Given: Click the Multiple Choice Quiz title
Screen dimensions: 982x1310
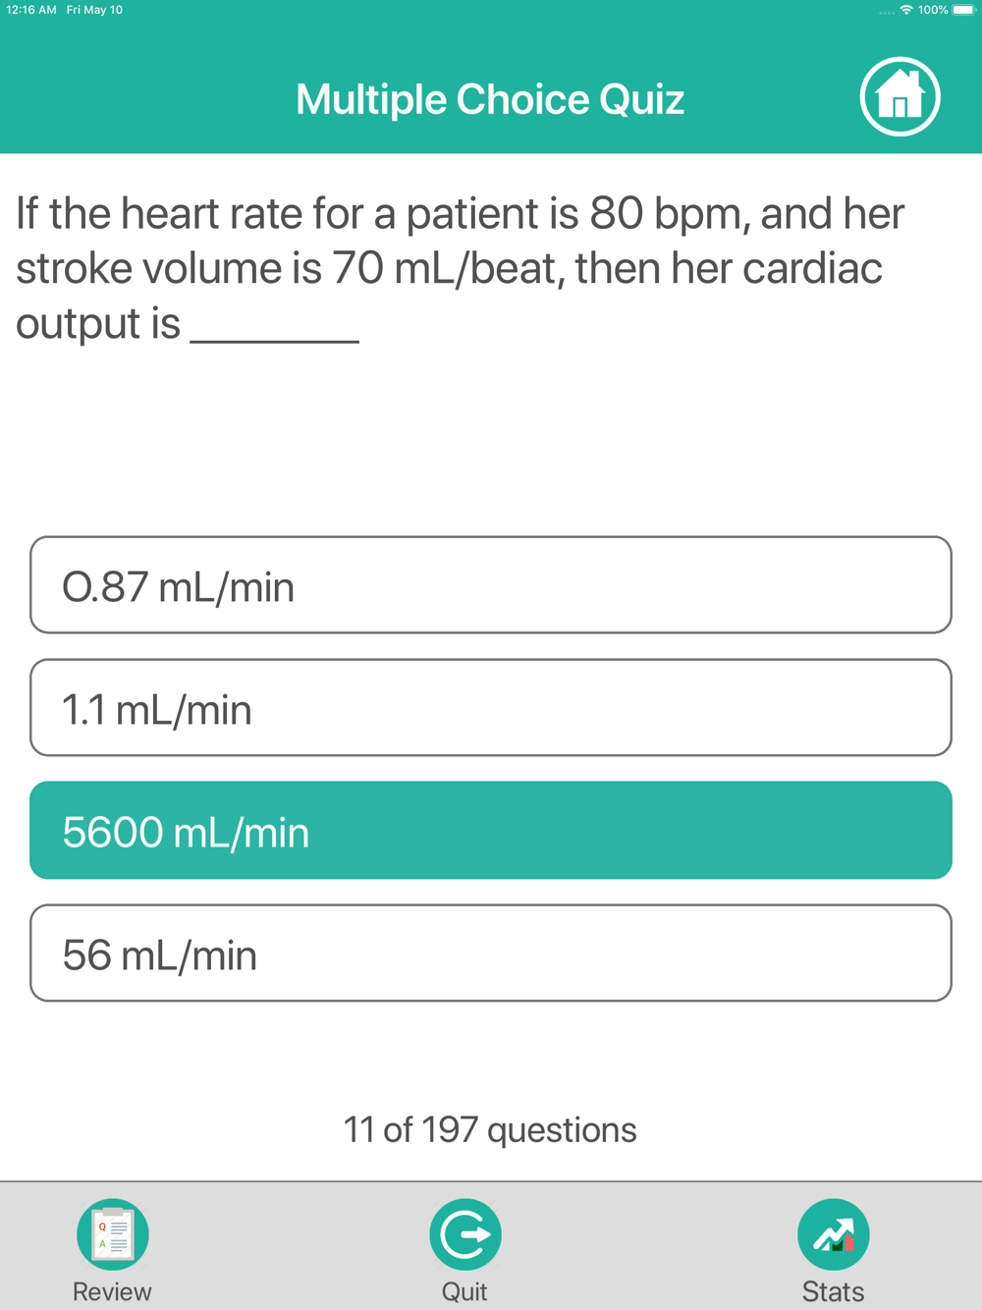Looking at the screenshot, I should (x=490, y=99).
